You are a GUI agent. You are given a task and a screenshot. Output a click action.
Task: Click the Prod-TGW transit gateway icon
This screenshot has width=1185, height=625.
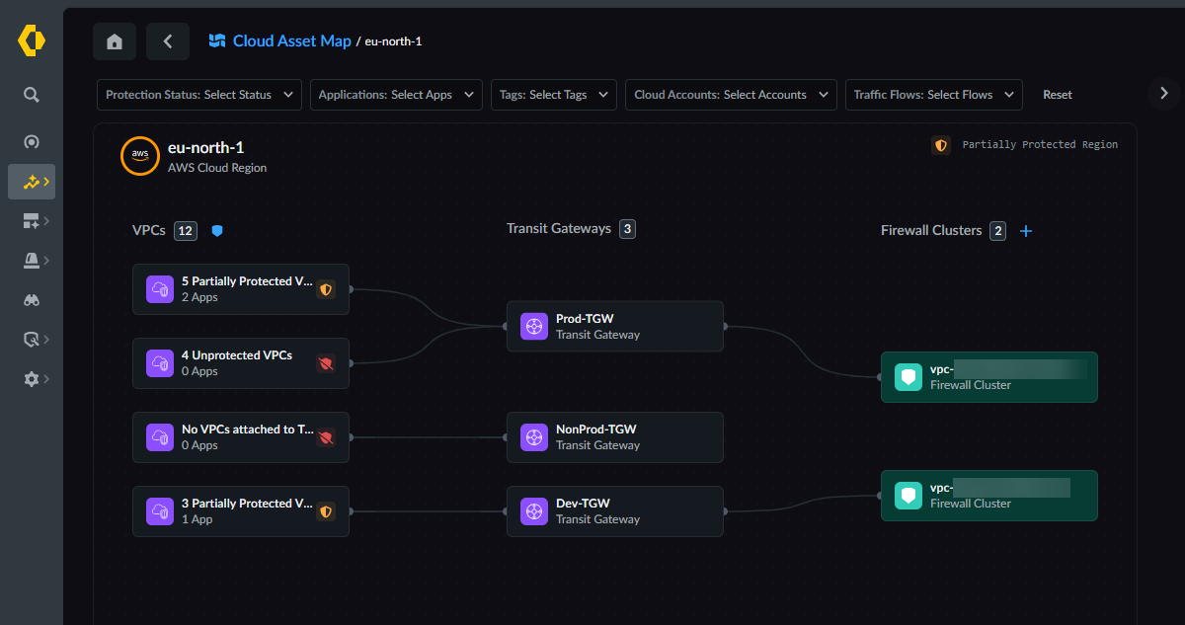coord(534,326)
